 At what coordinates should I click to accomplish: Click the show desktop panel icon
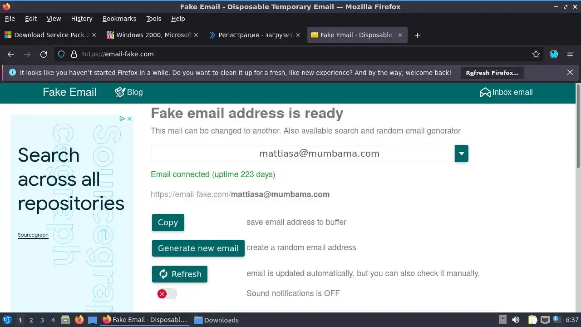click(93, 320)
